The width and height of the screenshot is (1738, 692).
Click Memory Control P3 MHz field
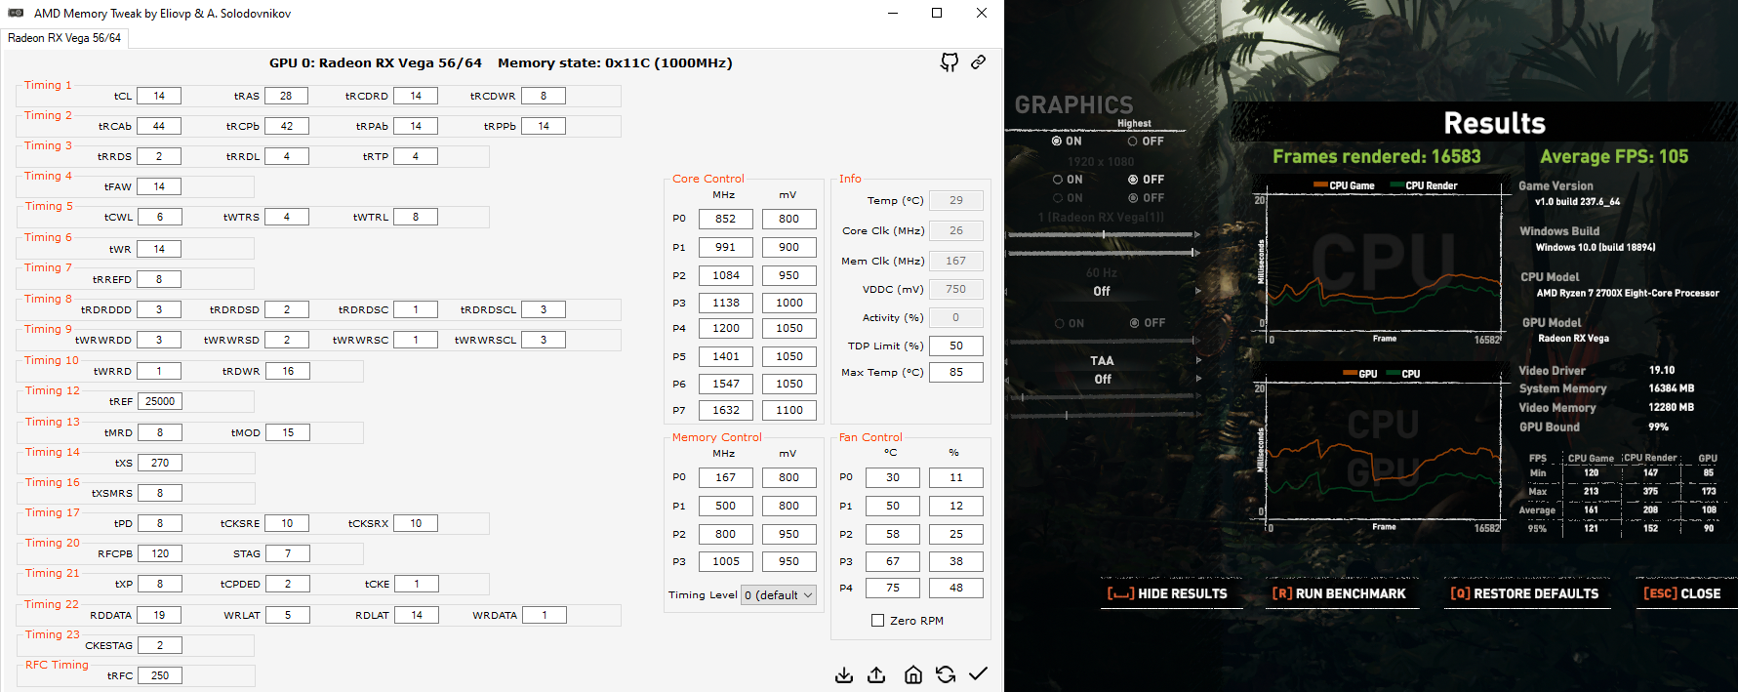tap(725, 561)
